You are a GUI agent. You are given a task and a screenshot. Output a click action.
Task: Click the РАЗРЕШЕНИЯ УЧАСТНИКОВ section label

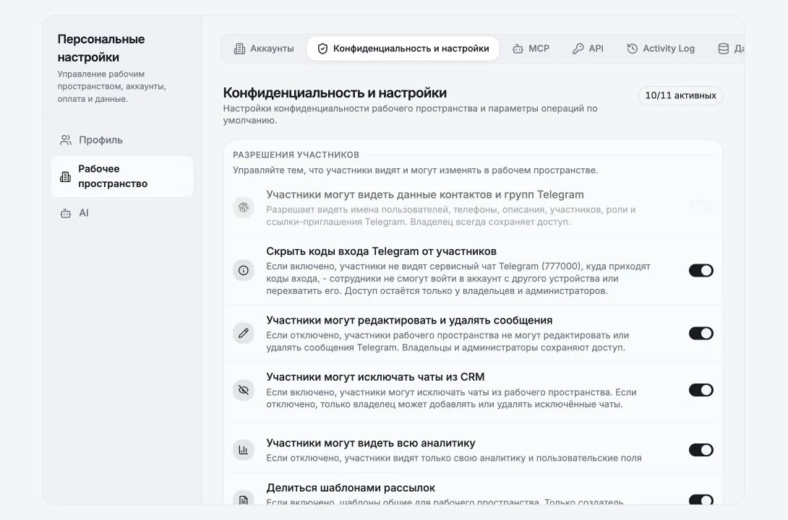(296, 155)
